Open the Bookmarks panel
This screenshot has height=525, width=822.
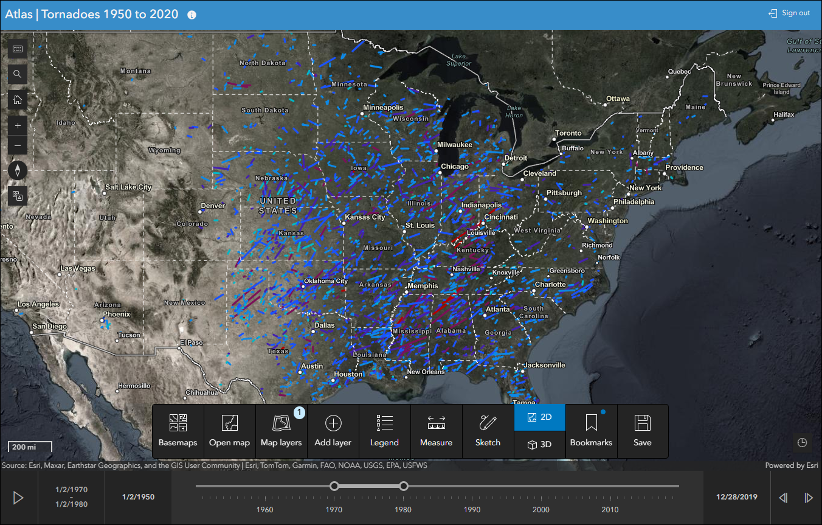point(591,431)
